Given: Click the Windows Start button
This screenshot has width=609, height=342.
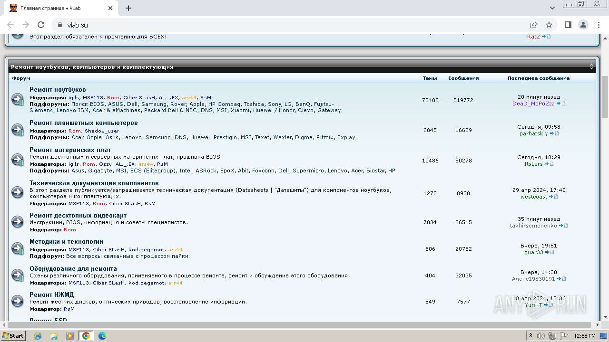Looking at the screenshot, I should [13, 336].
